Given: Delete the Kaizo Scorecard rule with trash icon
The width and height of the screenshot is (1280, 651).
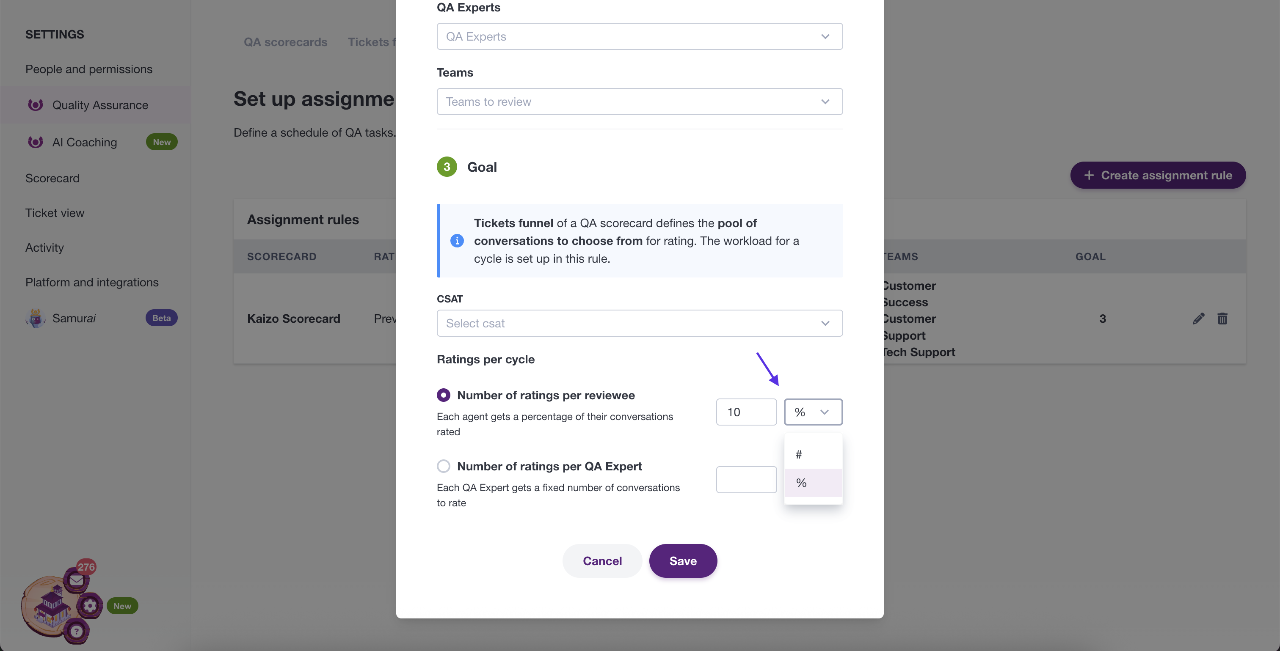Looking at the screenshot, I should click(1222, 318).
